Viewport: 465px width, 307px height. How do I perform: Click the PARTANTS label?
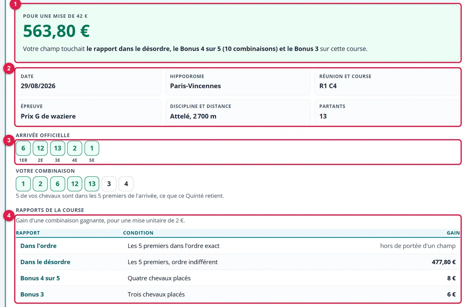pyautogui.click(x=332, y=106)
